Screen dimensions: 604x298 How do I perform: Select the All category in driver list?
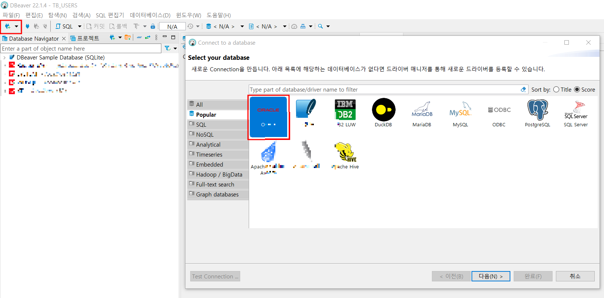[218, 105]
